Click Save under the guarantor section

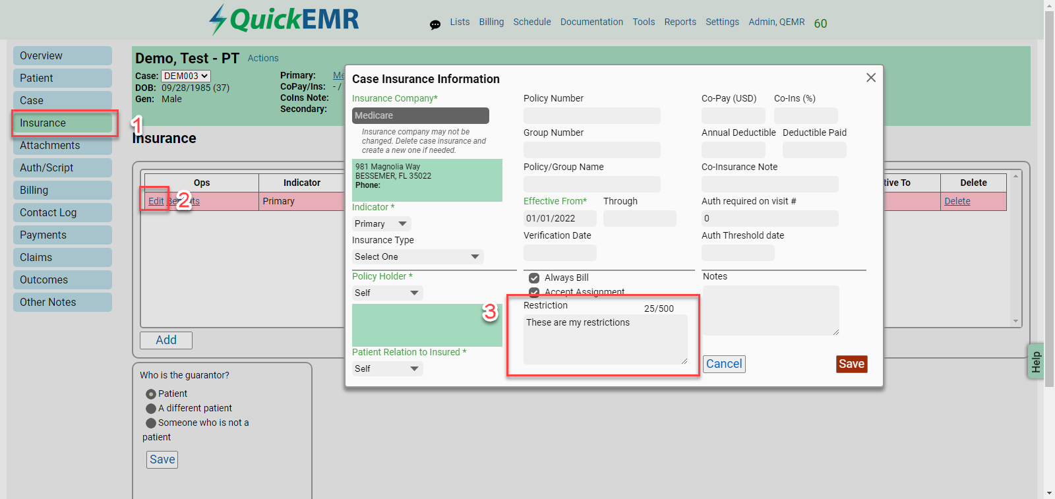(162, 459)
